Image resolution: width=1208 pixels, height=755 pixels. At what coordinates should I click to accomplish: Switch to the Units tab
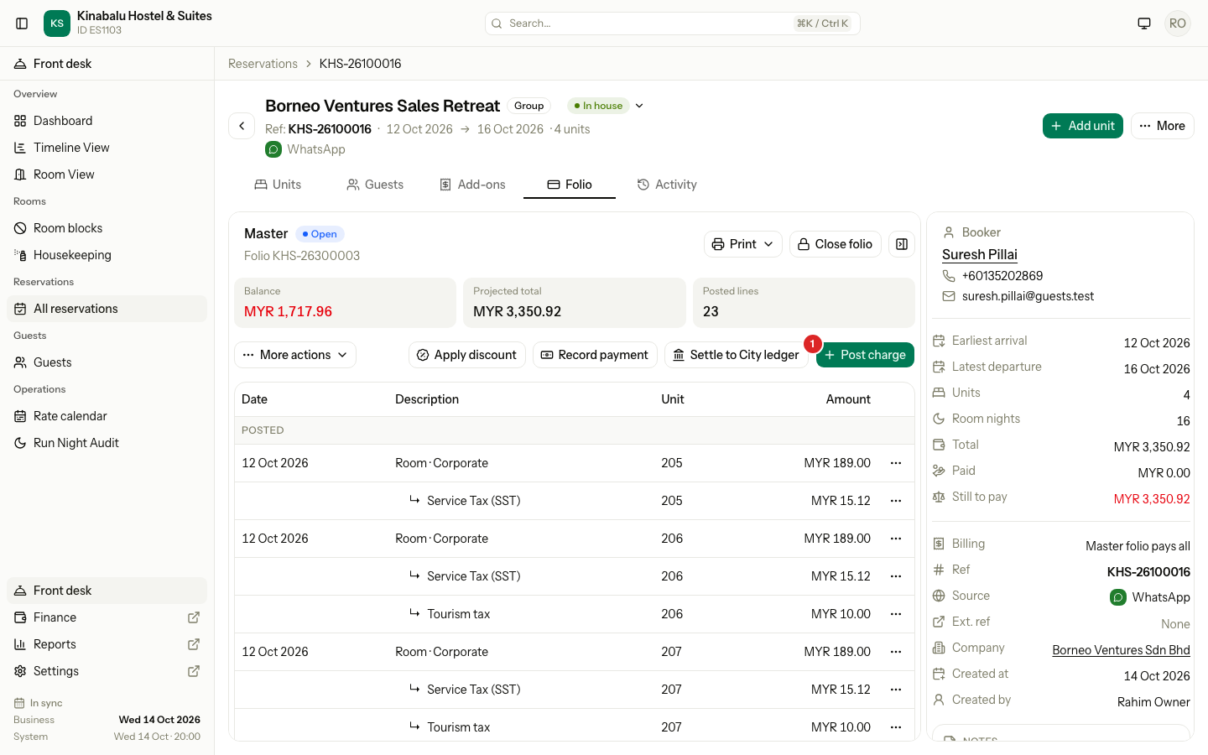click(278, 185)
